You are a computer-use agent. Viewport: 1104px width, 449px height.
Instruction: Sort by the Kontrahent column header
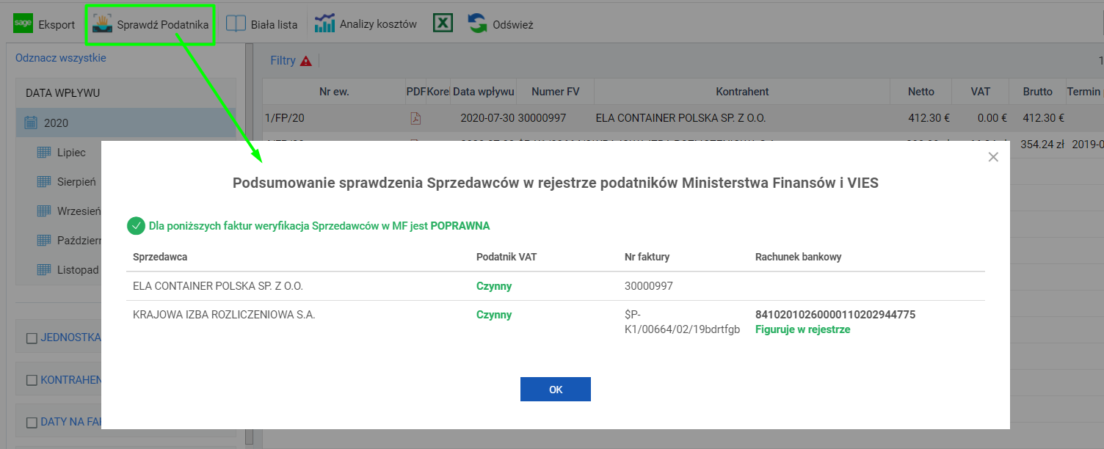(742, 92)
